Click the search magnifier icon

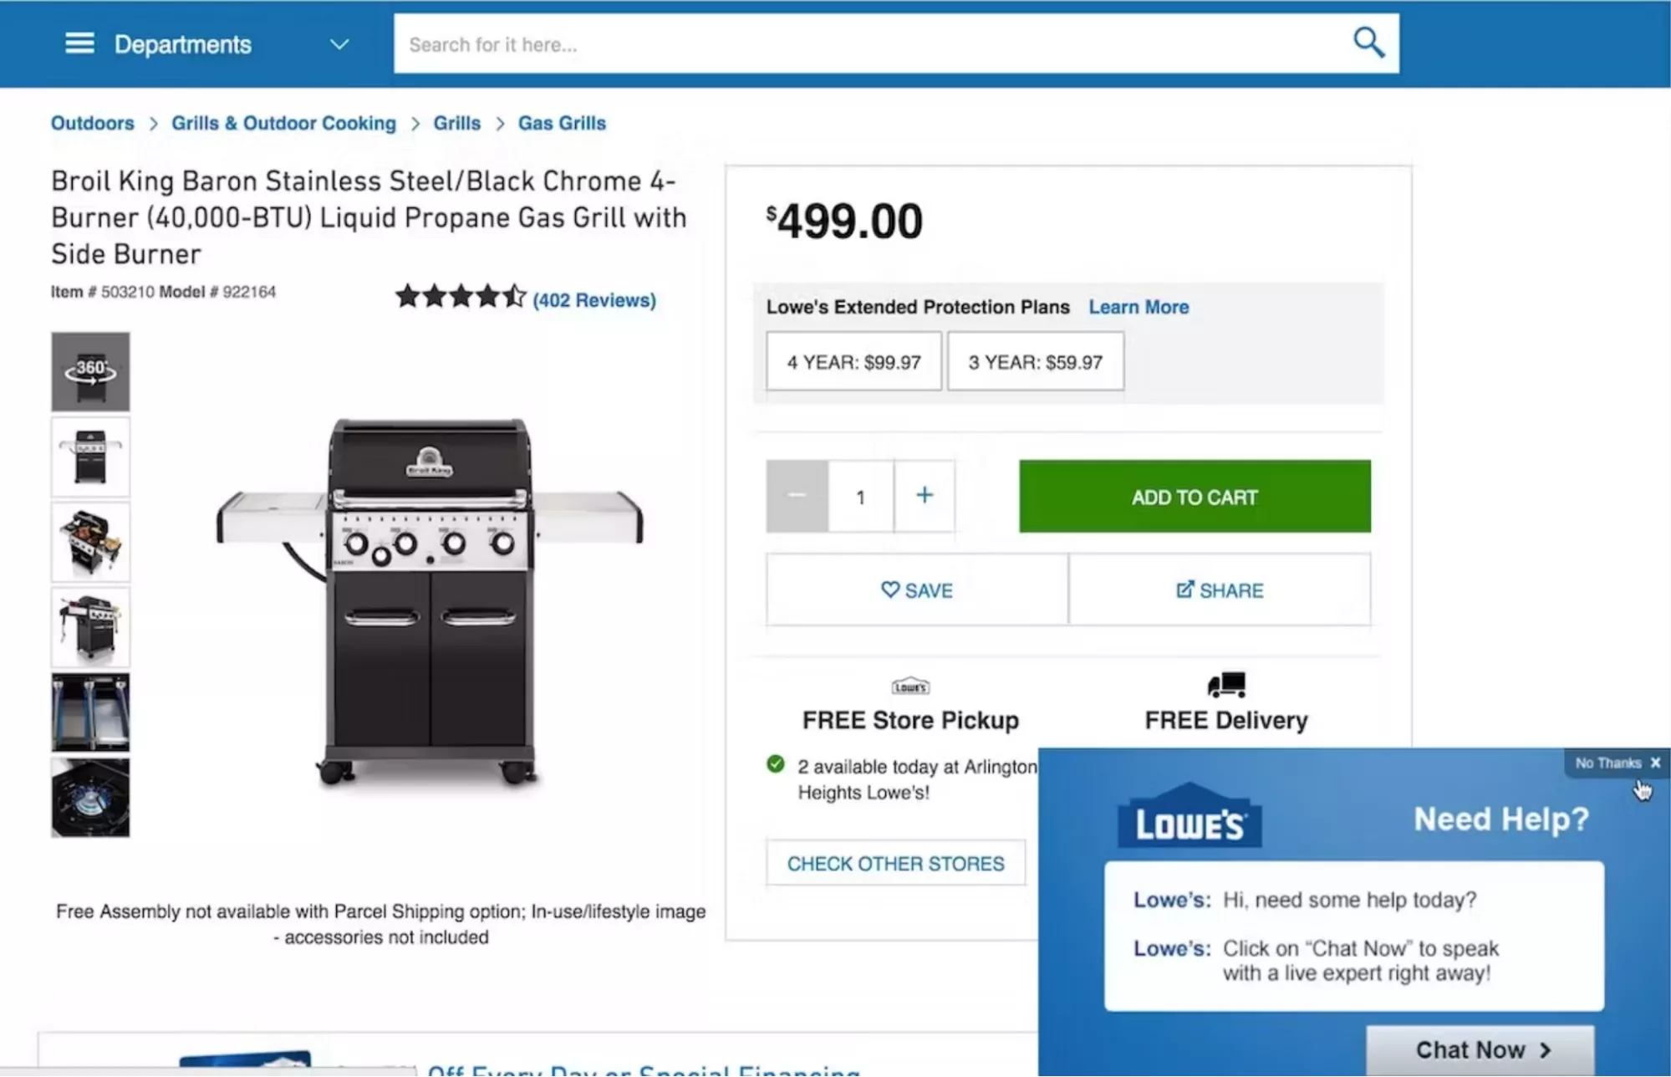pyautogui.click(x=1368, y=42)
